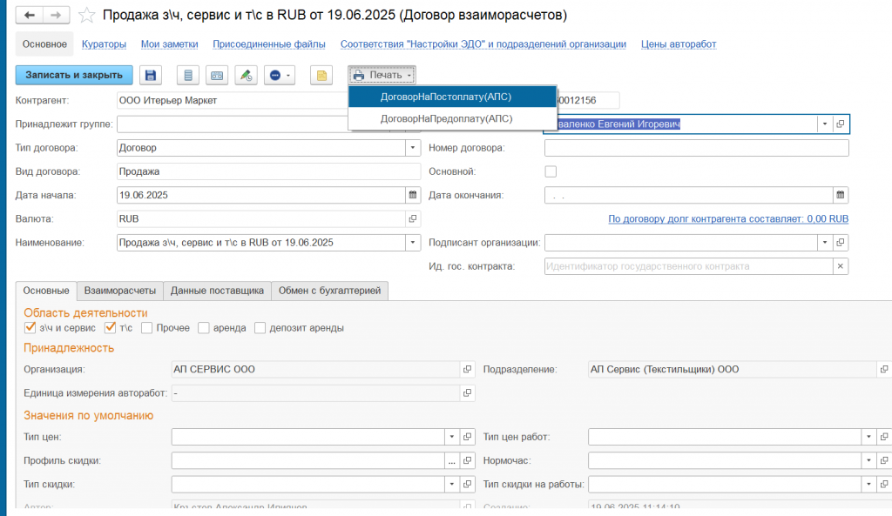Click the yellow note icon in toolbar

pos(321,76)
